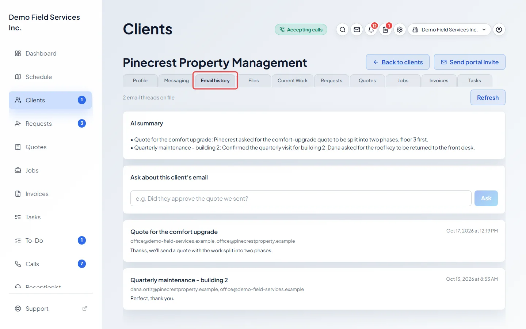Image resolution: width=526 pixels, height=329 pixels.
Task: Click Back to clients button
Action: [x=398, y=62]
